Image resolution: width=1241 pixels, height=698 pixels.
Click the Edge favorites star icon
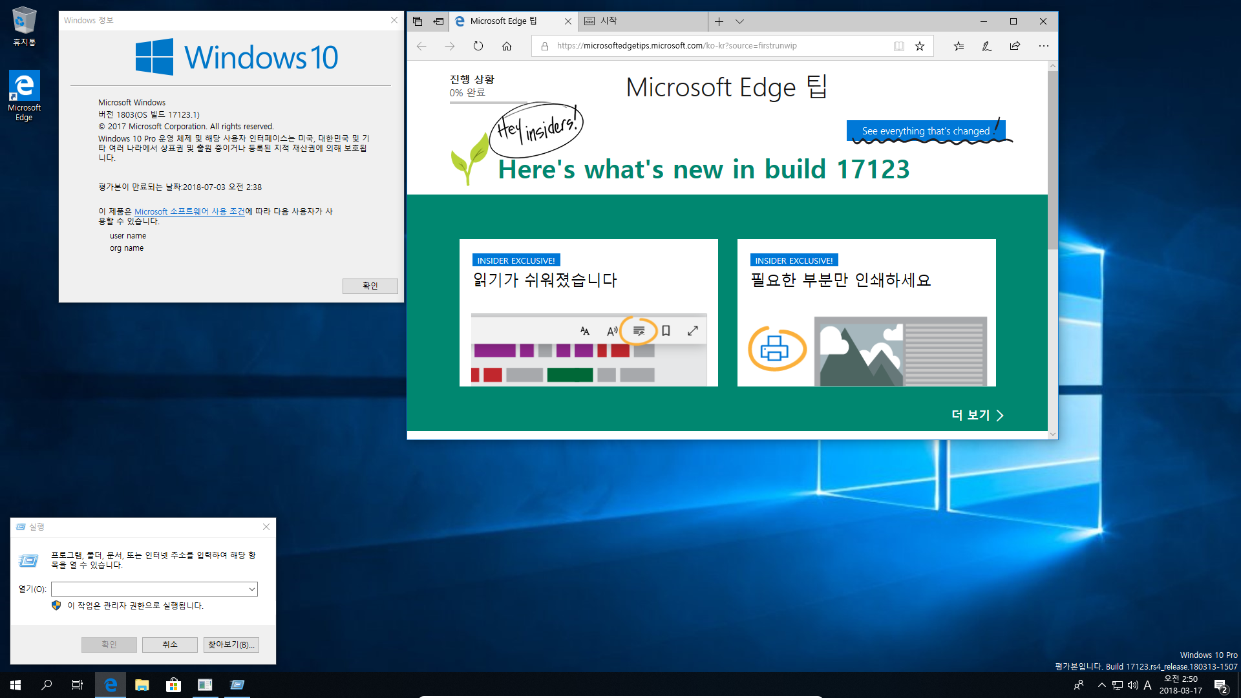[920, 45]
